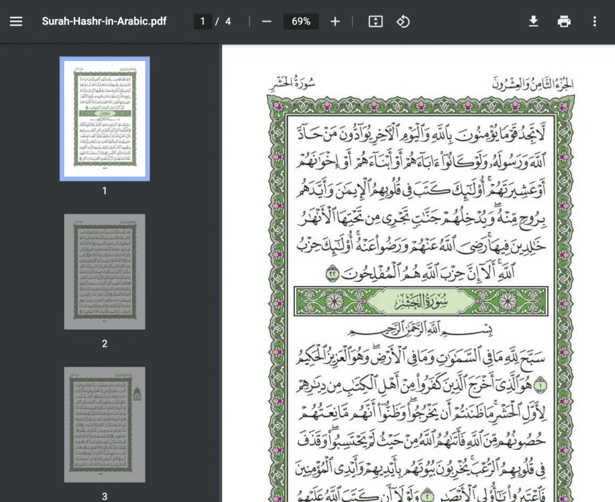Image resolution: width=615 pixels, height=502 pixels.
Task: Click the thumbnail label number 1
Action: pos(105,190)
